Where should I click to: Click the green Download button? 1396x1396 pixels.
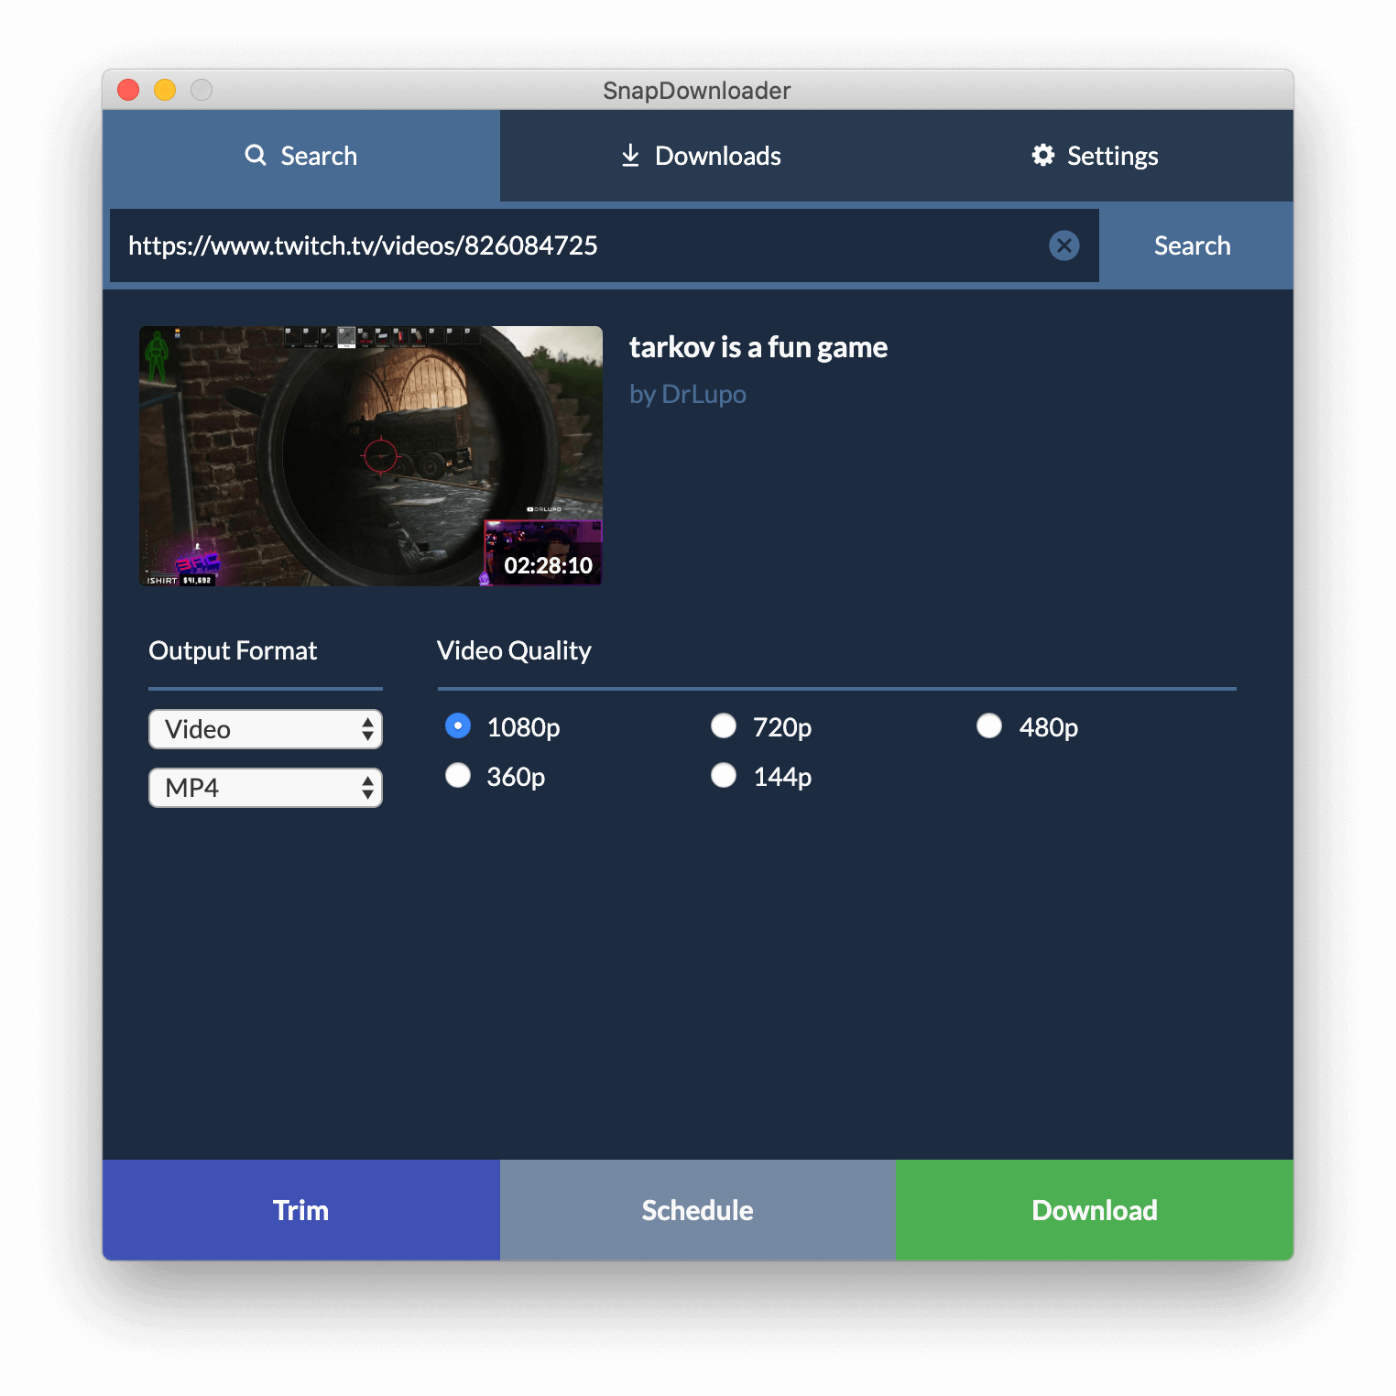click(1095, 1210)
